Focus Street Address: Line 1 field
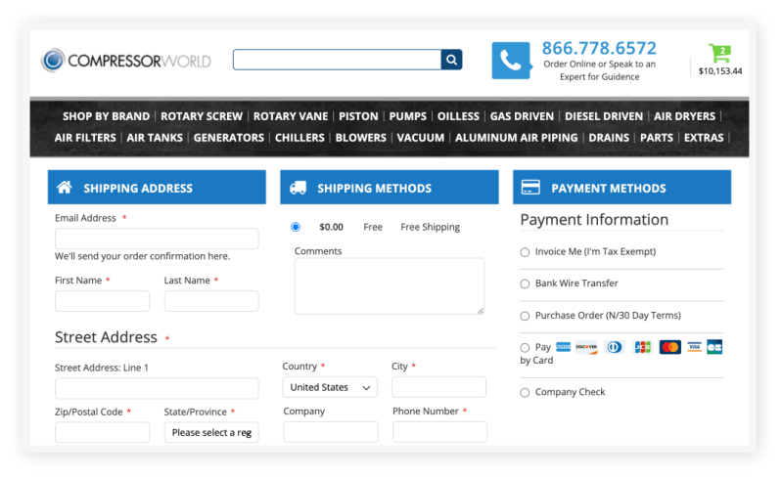This screenshot has height=478, width=782. (157, 388)
